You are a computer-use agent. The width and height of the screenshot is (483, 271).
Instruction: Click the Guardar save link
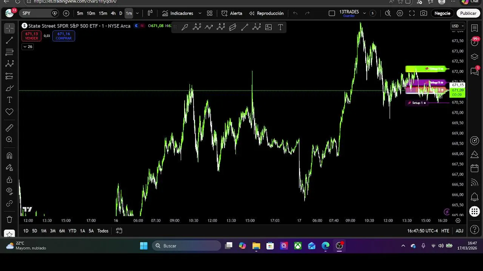click(349, 16)
